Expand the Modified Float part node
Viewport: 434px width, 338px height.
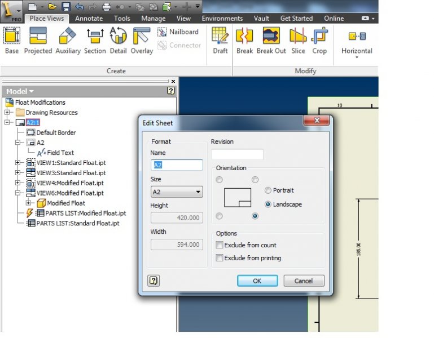(28, 203)
